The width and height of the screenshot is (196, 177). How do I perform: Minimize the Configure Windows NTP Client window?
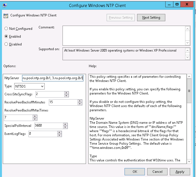tap(169, 4)
